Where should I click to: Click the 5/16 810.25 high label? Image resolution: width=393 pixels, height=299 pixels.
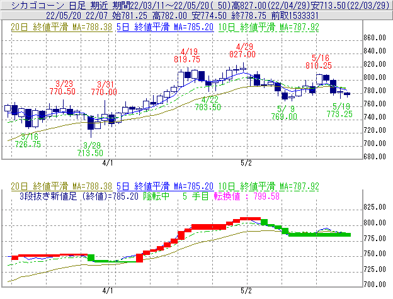tap(319, 62)
